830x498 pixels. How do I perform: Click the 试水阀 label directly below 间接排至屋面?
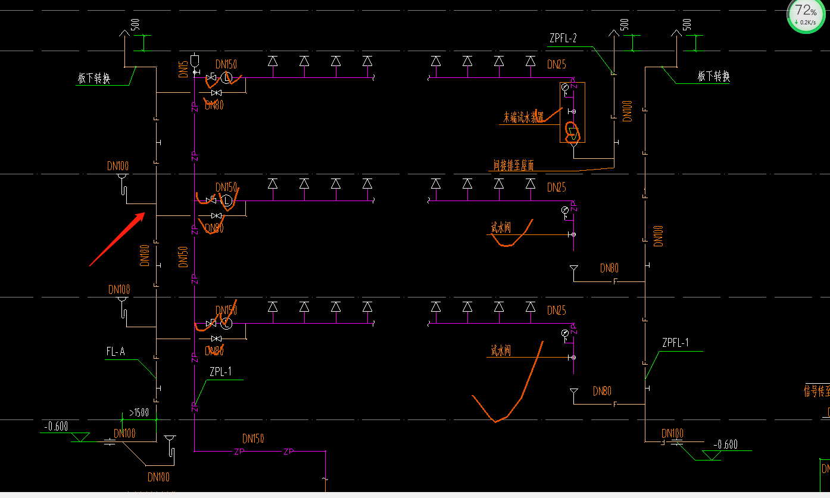click(501, 227)
